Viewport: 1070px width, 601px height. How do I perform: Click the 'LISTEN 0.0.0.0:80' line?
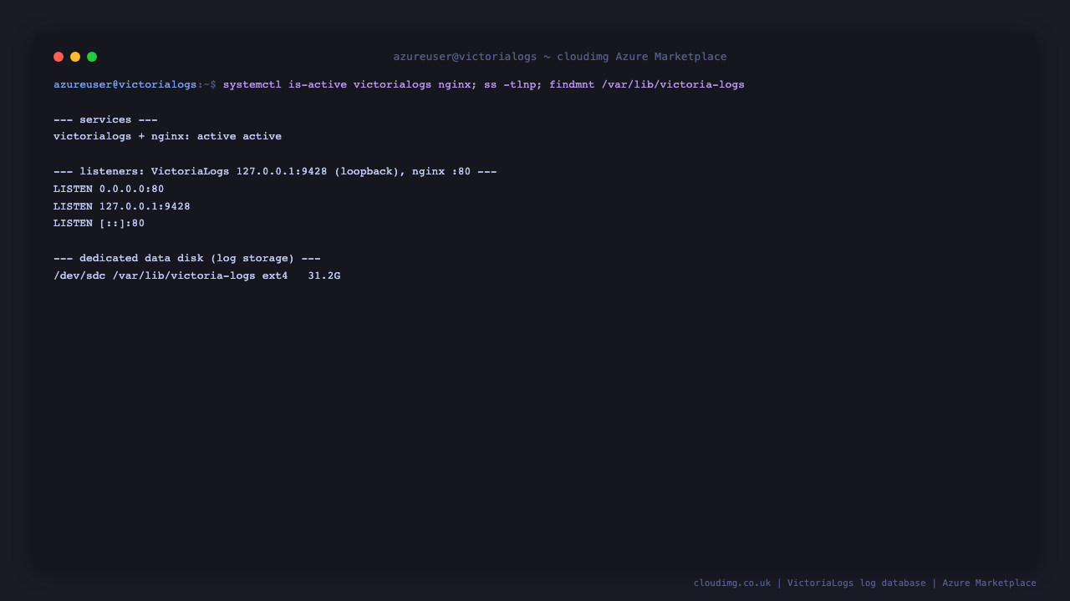pyautogui.click(x=109, y=189)
